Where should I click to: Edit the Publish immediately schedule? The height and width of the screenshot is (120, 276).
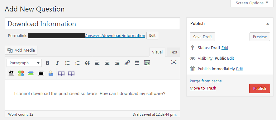click(x=239, y=69)
